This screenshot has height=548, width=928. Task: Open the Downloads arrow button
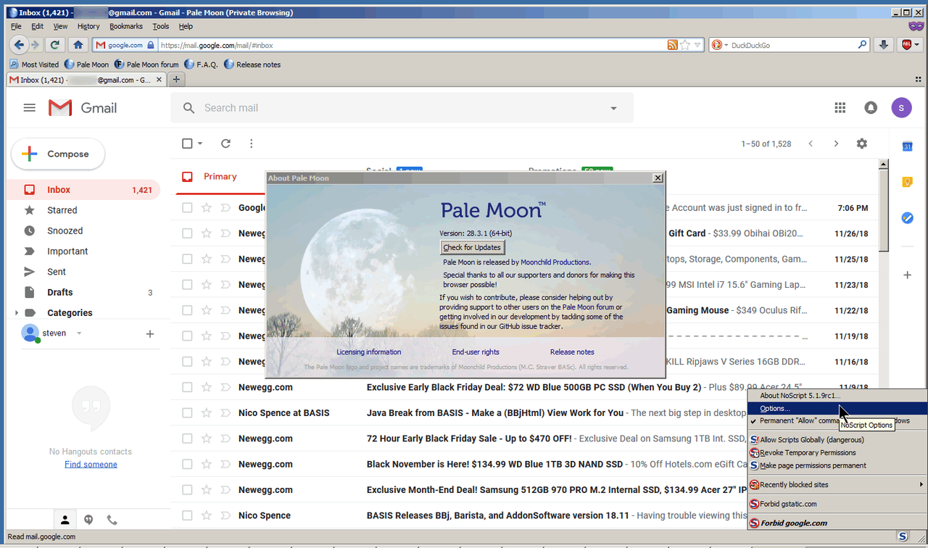coord(883,45)
